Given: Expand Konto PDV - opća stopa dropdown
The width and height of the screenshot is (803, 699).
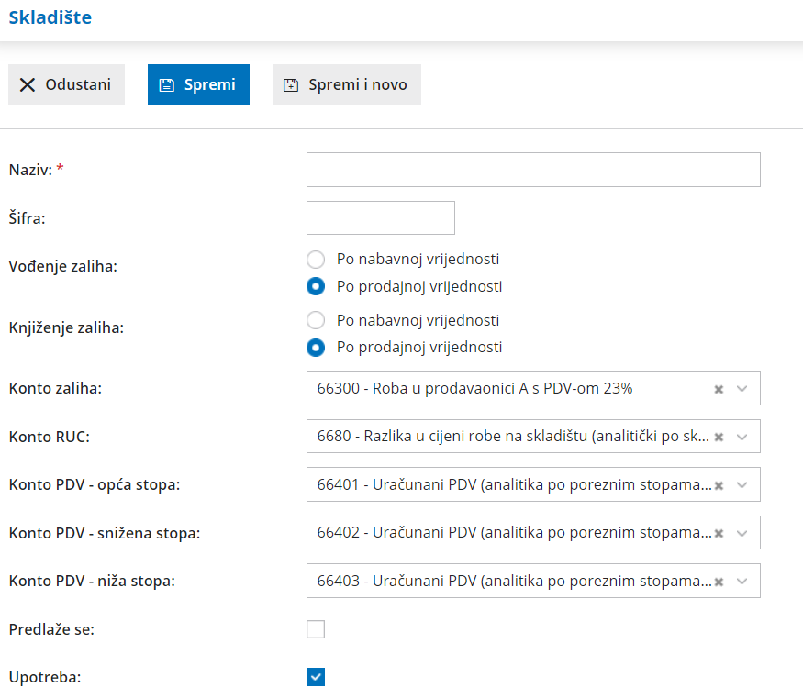Looking at the screenshot, I should tap(742, 484).
